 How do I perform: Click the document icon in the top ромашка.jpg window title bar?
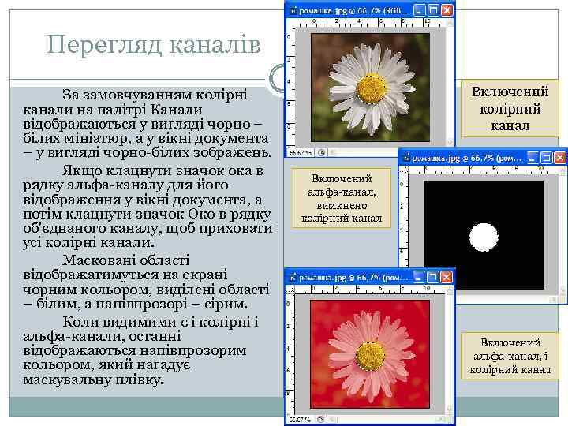[x=293, y=11]
